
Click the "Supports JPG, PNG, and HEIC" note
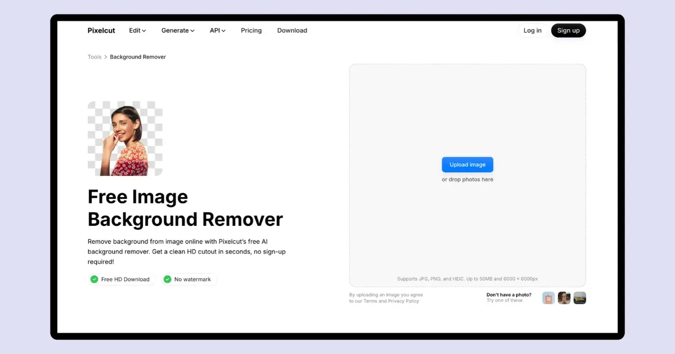pos(467,279)
